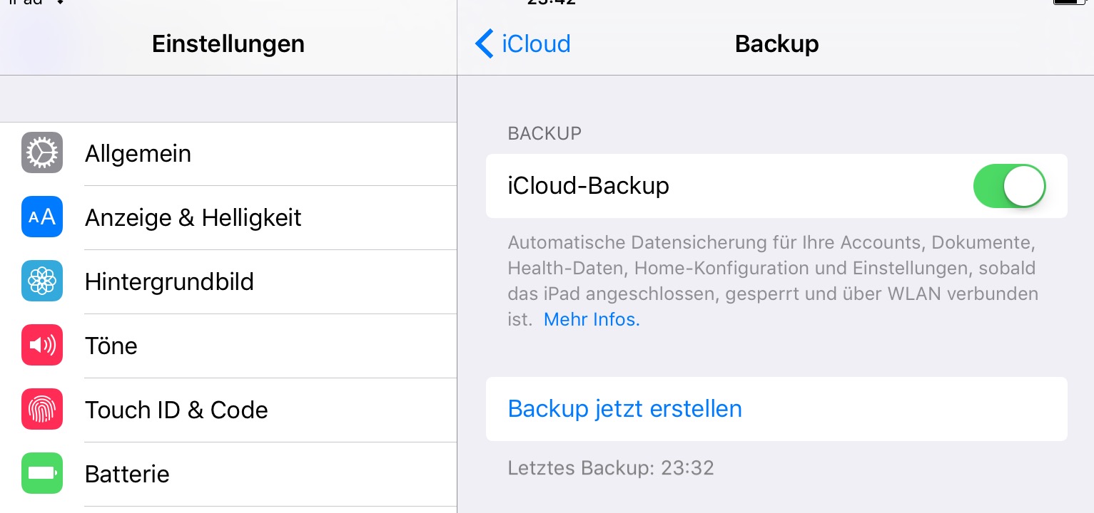Screen dimensions: 1094x513
Task: Select the Batterie list entry
Action: point(228,475)
